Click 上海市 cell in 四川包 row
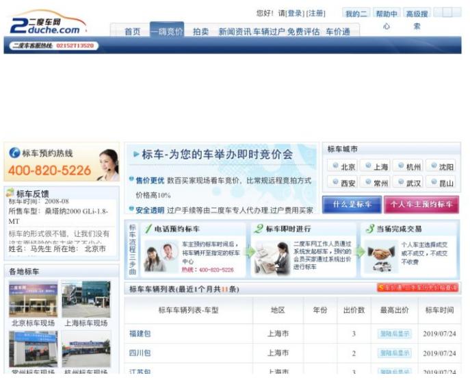470x380 pixels. [278, 353]
